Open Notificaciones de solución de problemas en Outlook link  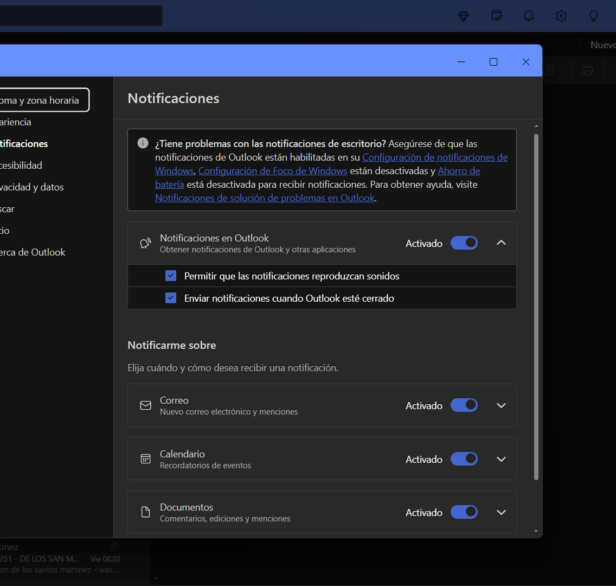pos(265,198)
